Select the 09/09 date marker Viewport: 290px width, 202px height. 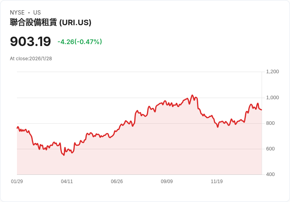[167, 182]
